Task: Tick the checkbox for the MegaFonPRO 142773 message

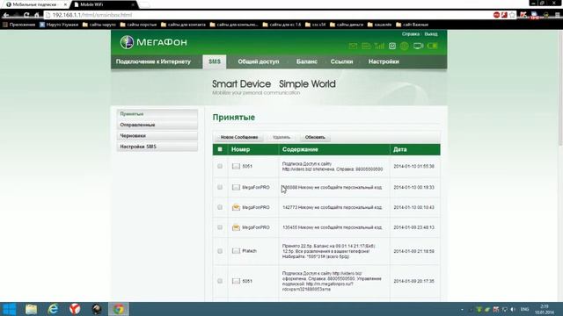Action: click(220, 207)
